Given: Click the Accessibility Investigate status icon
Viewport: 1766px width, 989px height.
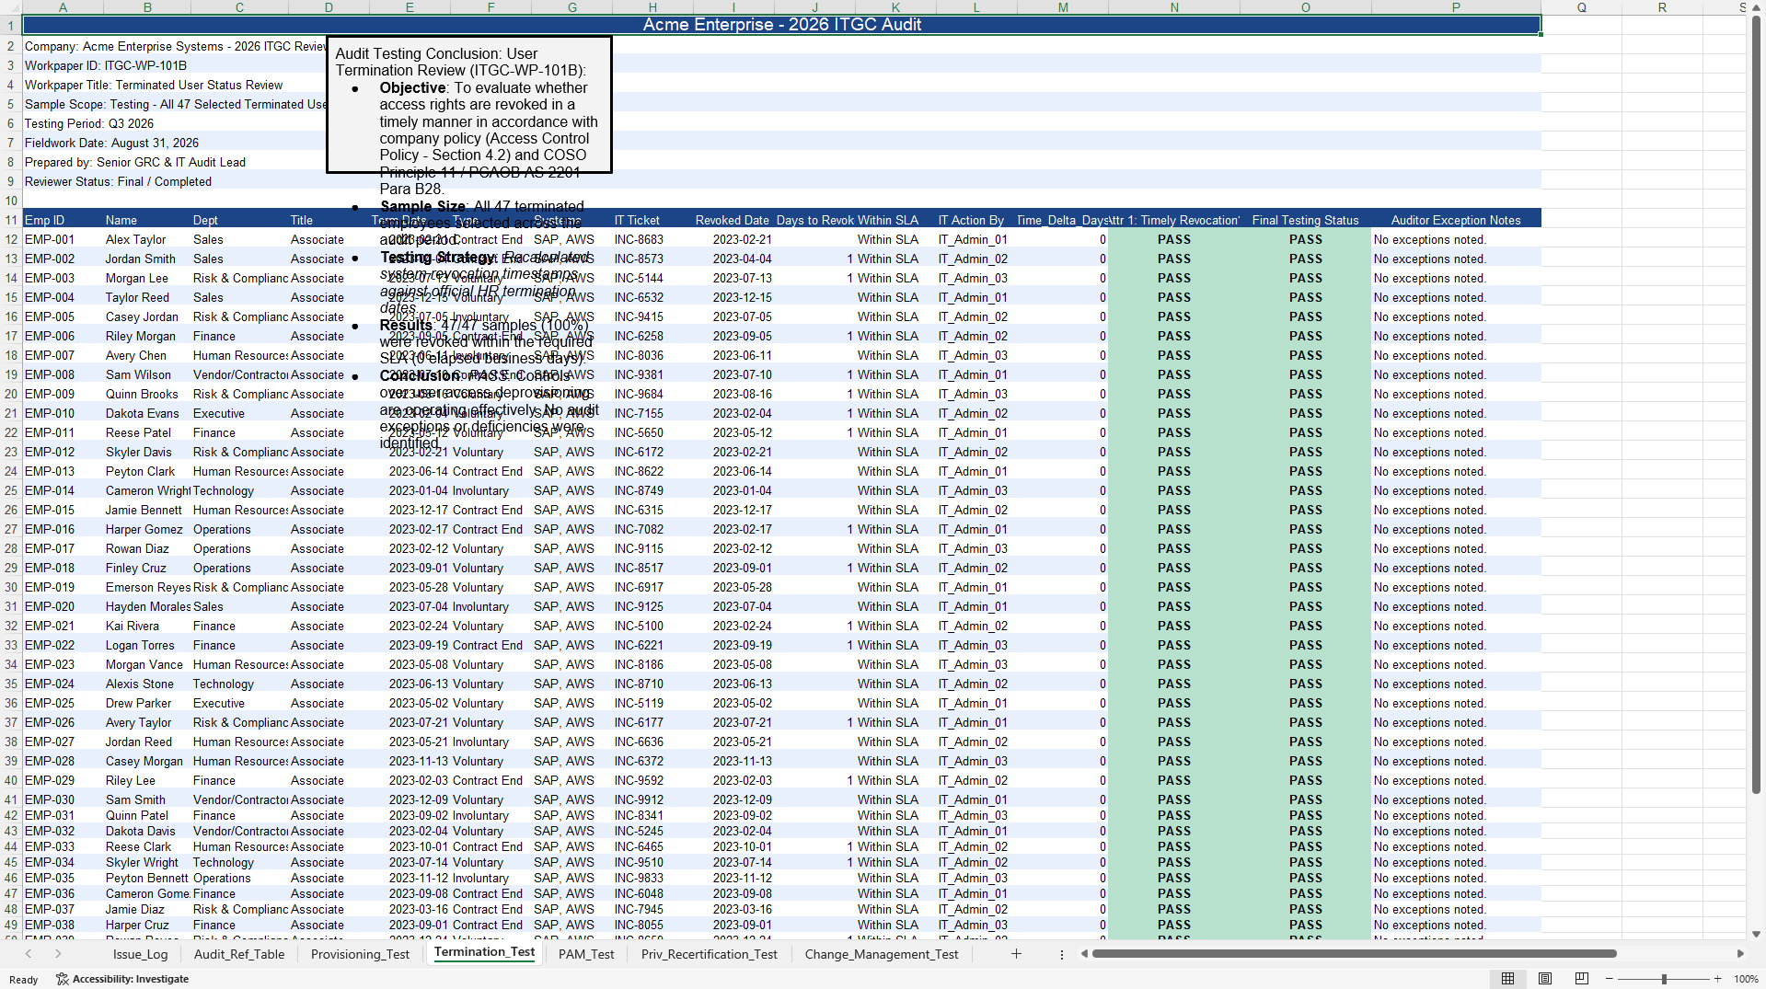Looking at the screenshot, I should pos(63,979).
